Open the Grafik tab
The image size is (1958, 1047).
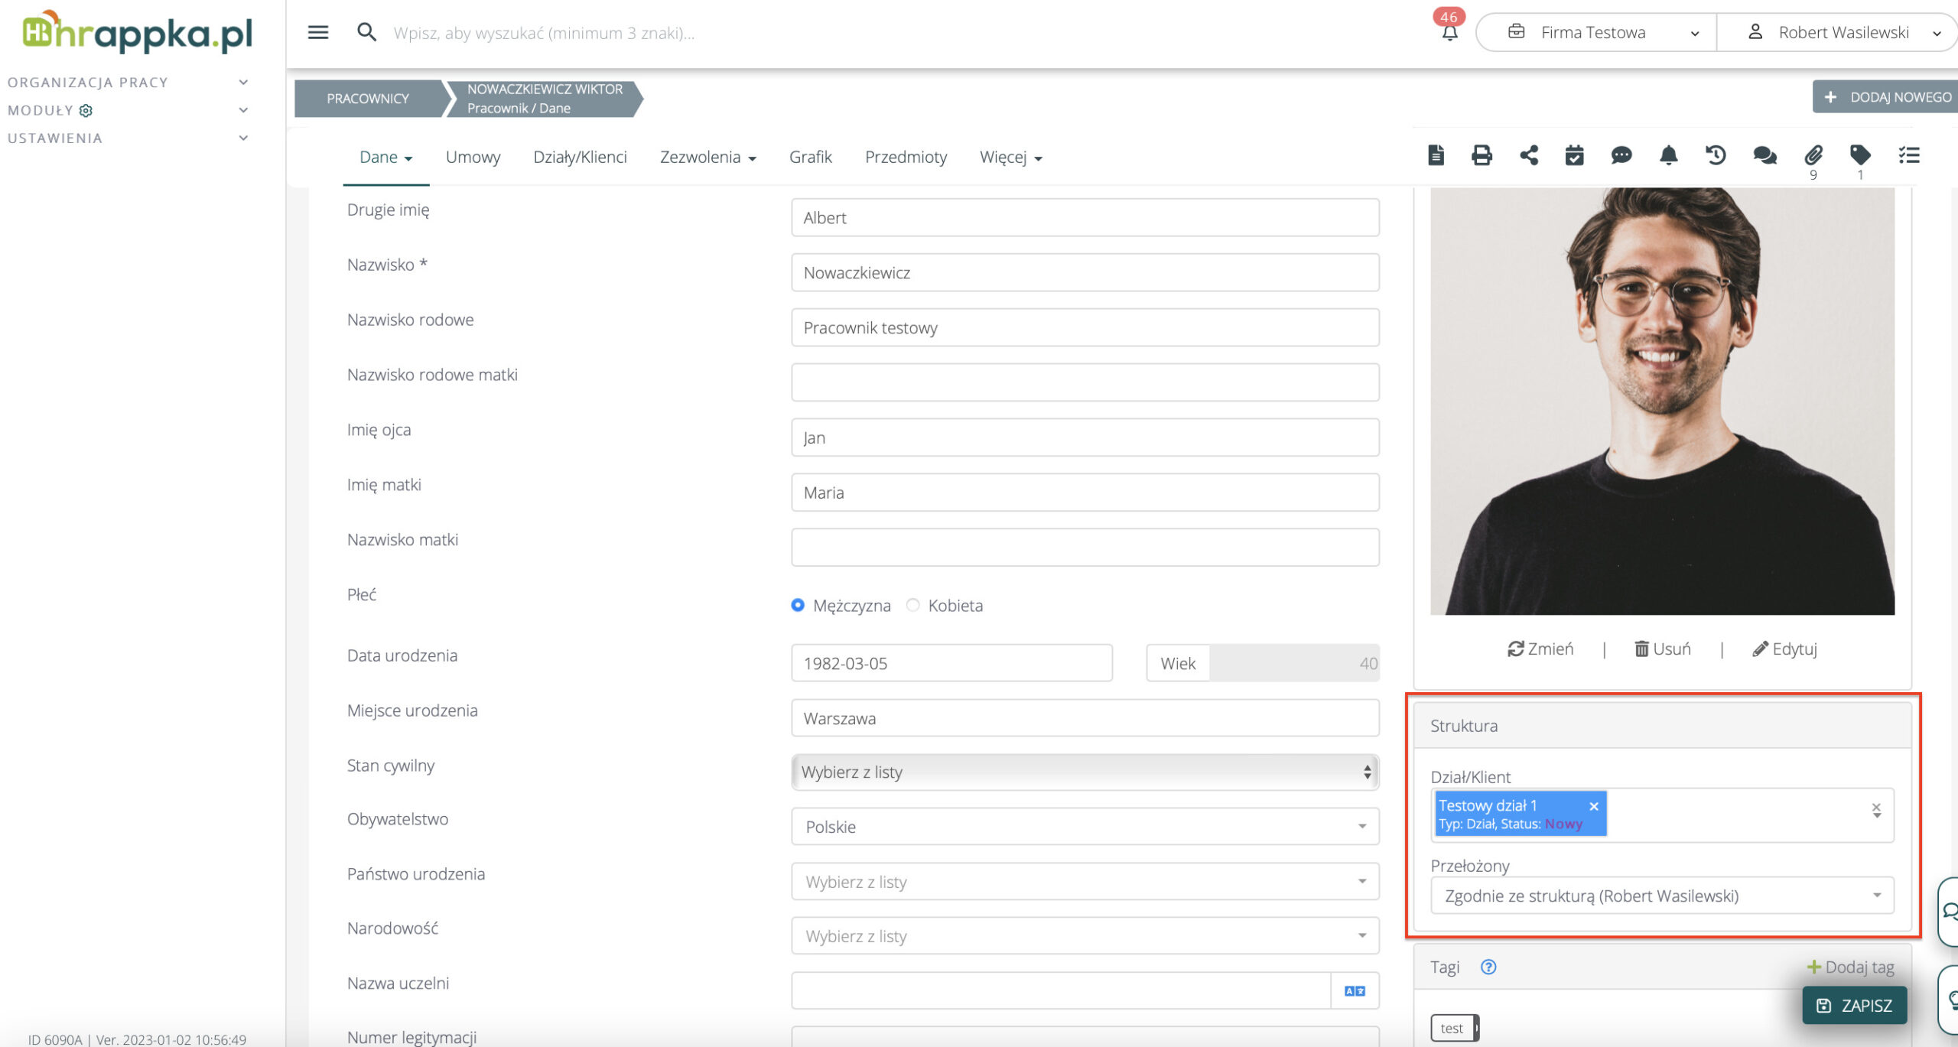click(x=810, y=158)
